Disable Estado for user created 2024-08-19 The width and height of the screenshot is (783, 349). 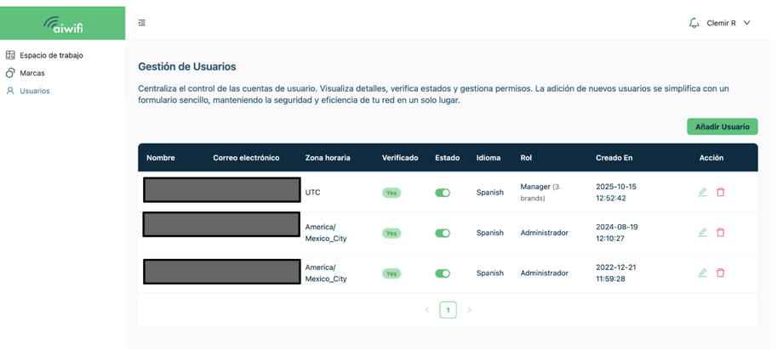pos(443,233)
